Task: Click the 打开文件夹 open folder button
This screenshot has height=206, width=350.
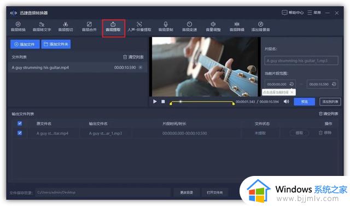Action: pos(215,192)
